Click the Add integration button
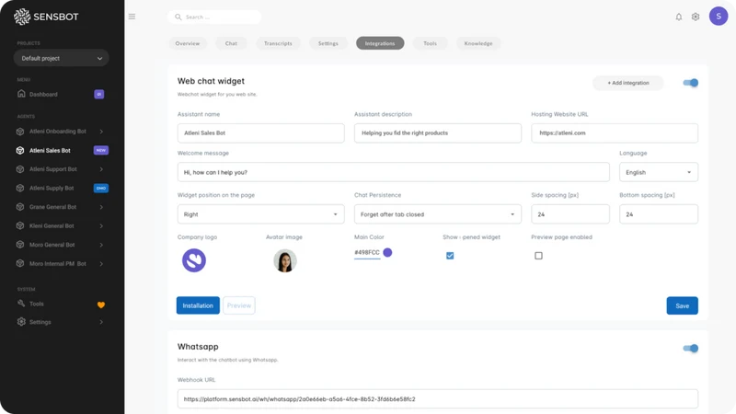736x414 pixels. coord(628,83)
